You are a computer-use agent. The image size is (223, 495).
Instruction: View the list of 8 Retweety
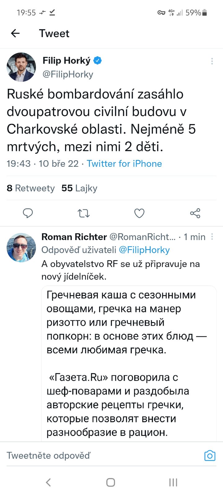point(31,188)
